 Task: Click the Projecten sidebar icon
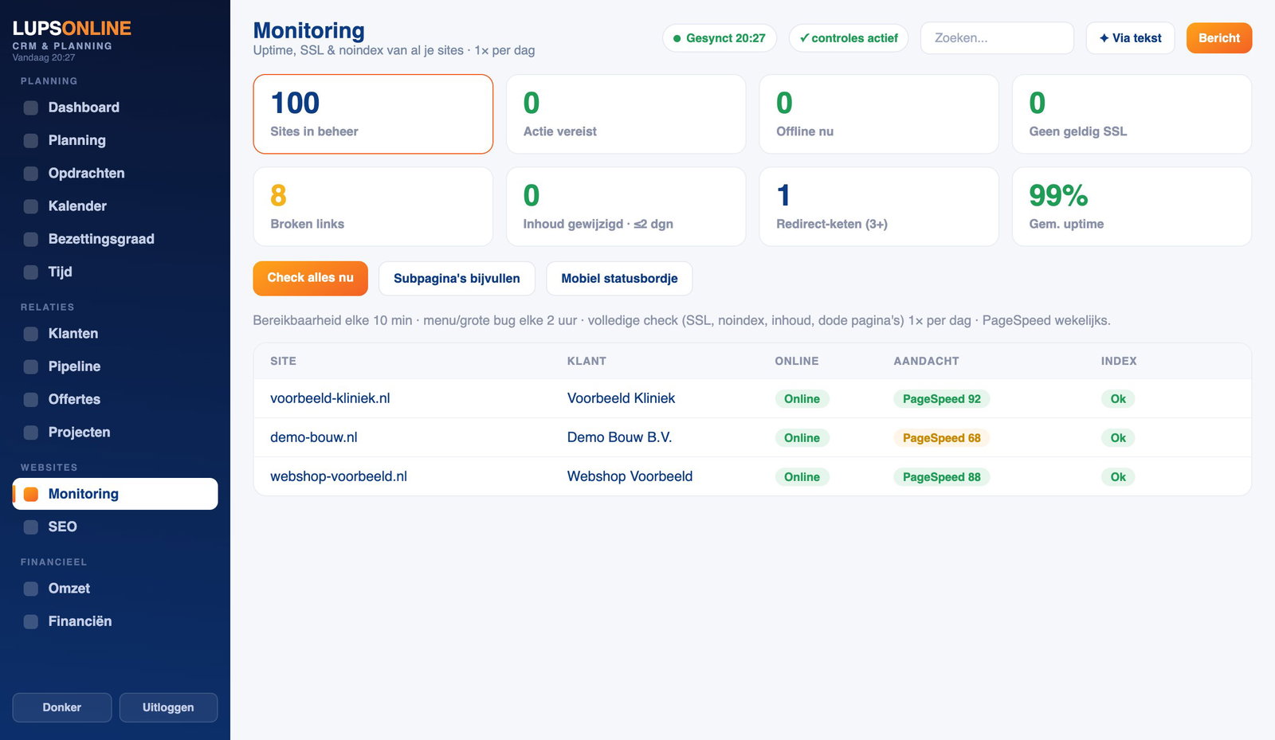pyautogui.click(x=31, y=433)
